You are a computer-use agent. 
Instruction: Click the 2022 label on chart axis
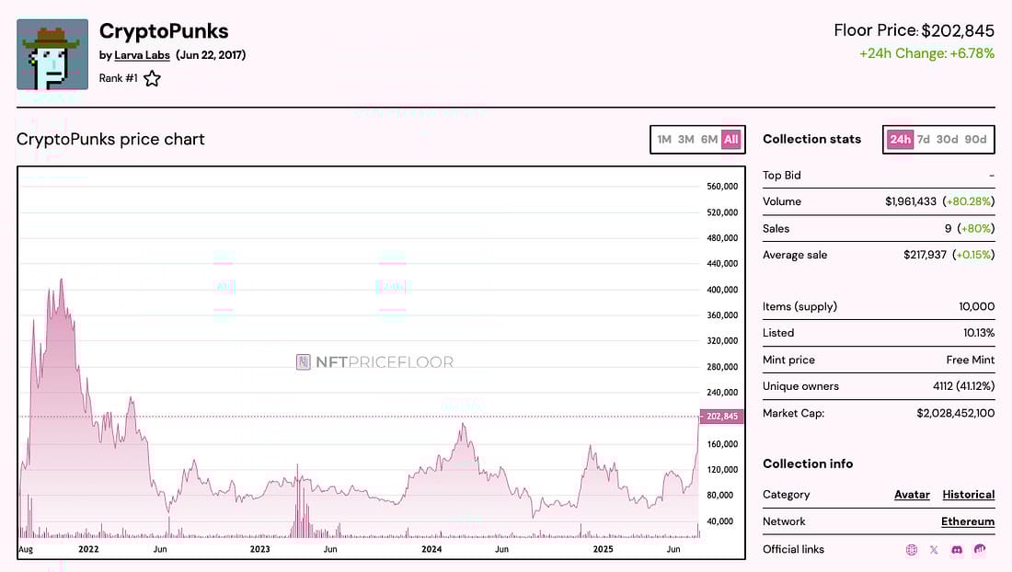tap(88, 549)
